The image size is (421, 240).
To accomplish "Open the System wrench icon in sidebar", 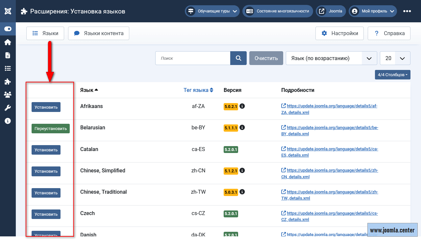I will (8, 108).
